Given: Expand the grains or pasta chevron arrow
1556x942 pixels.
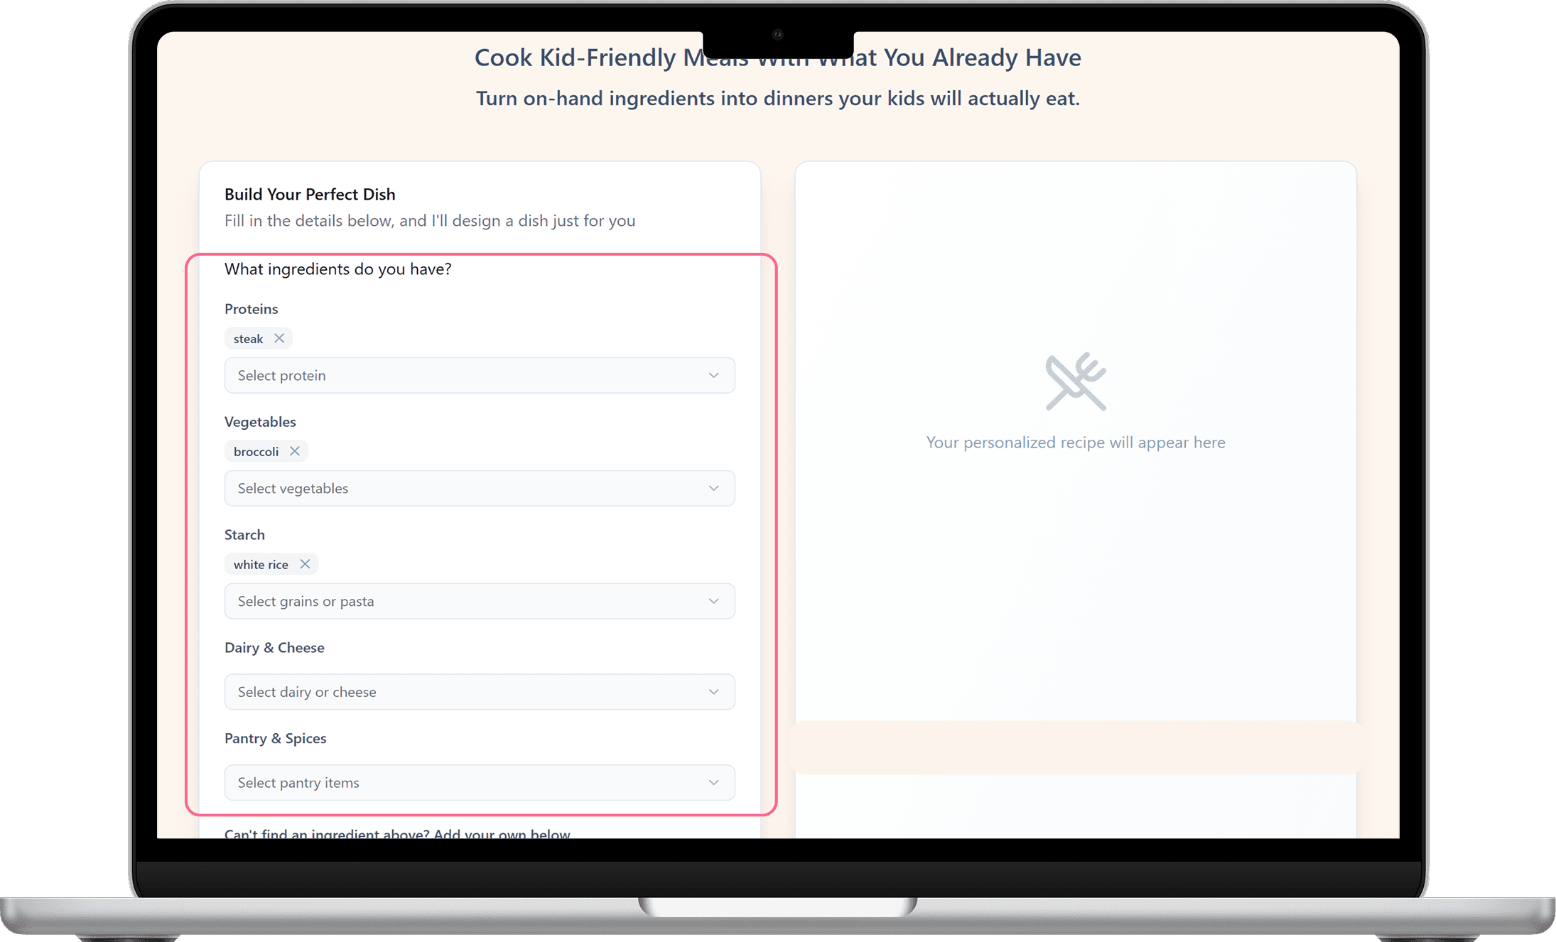Looking at the screenshot, I should point(713,601).
